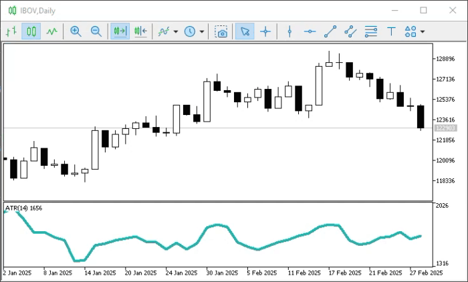Add a text label tool
The height and width of the screenshot is (282, 468).
(x=391, y=31)
